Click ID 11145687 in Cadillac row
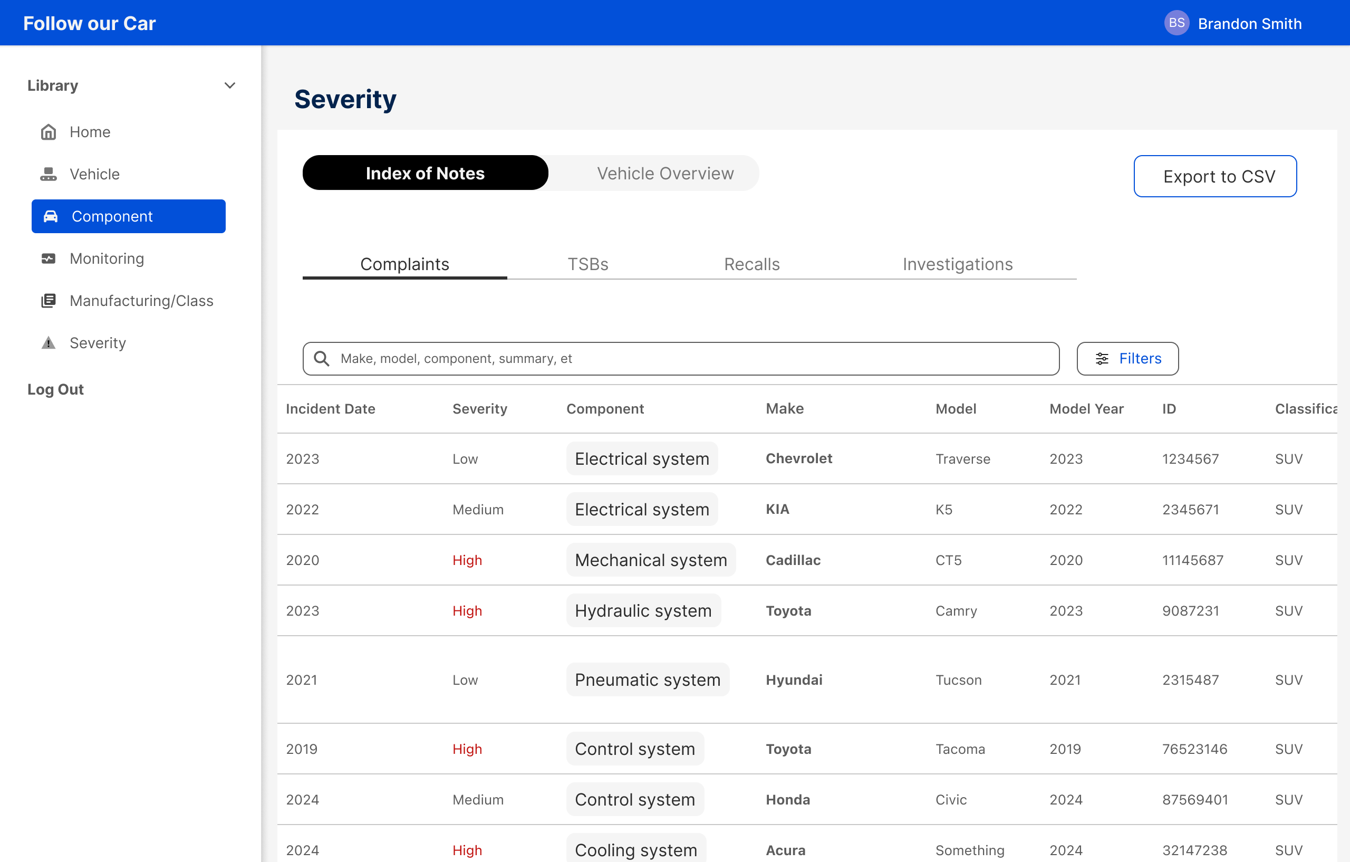1350x862 pixels. point(1192,560)
